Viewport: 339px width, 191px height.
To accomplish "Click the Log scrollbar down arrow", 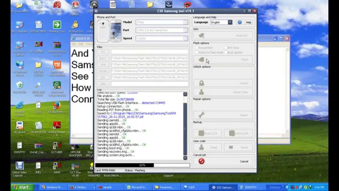I will click(185, 158).
